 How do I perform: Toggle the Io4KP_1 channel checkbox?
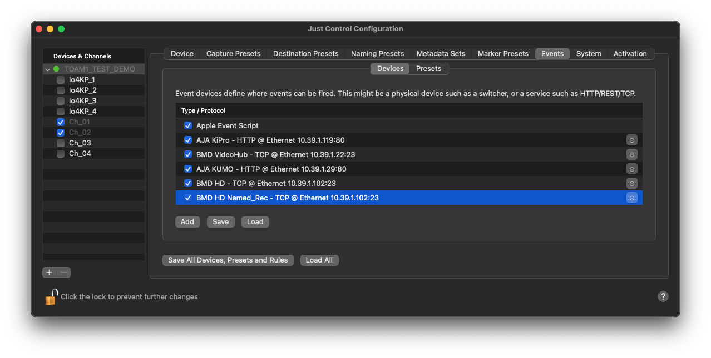click(x=61, y=80)
